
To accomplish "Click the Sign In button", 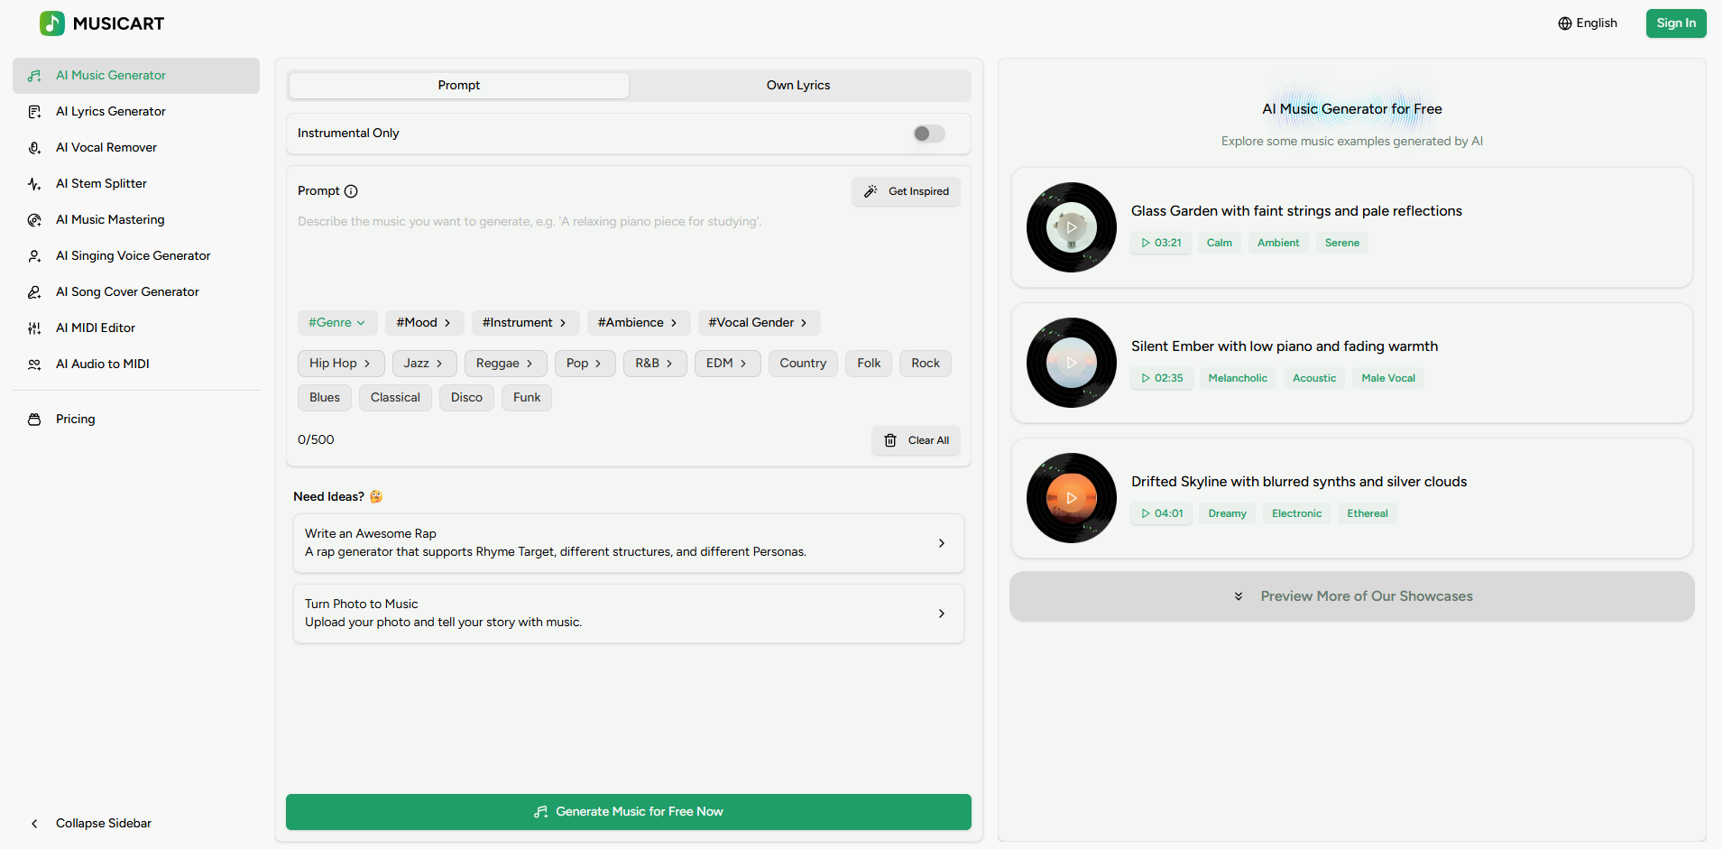I will [1674, 23].
